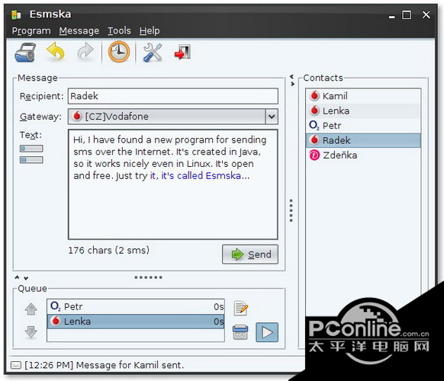Click the yellow undo arrow in toolbar
The image size is (444, 381).
(x=56, y=52)
